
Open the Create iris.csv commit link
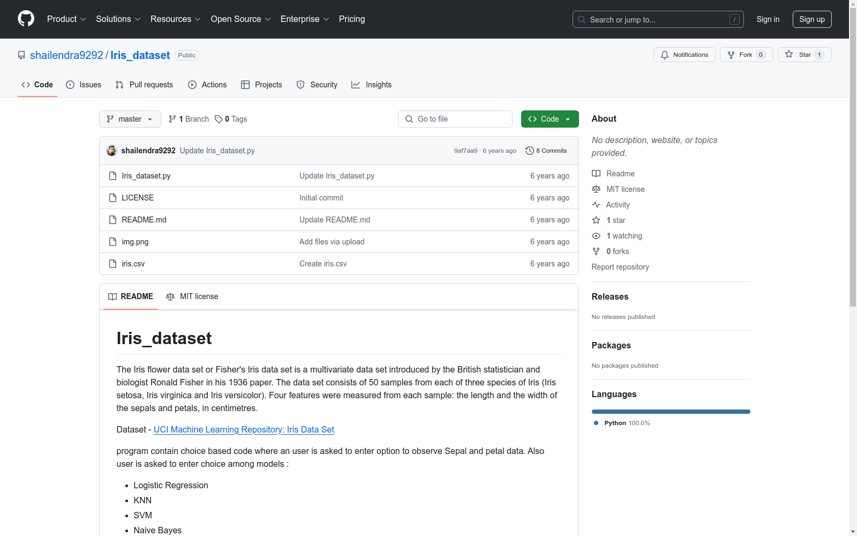pos(323,264)
